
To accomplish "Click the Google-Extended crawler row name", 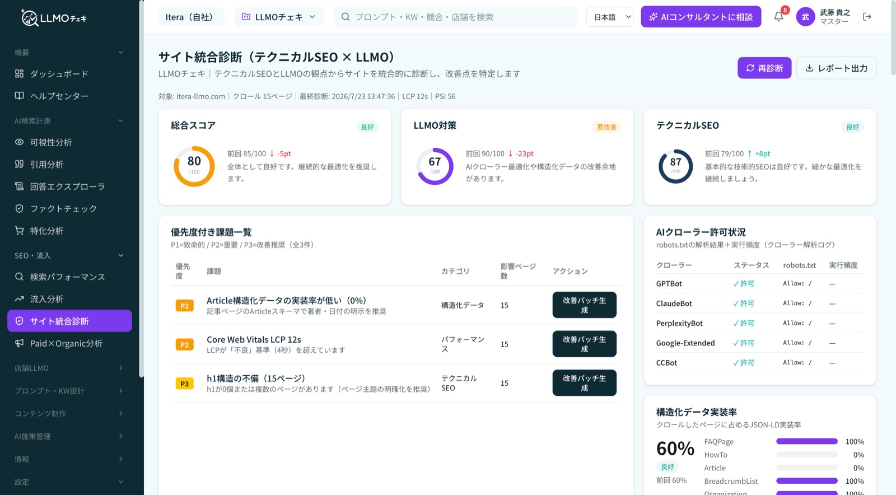I will tap(685, 343).
